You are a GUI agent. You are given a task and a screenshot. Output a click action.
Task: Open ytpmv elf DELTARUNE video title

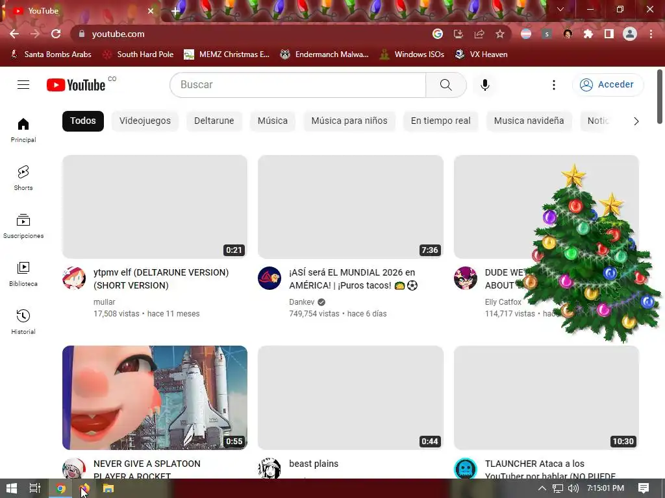point(161,279)
